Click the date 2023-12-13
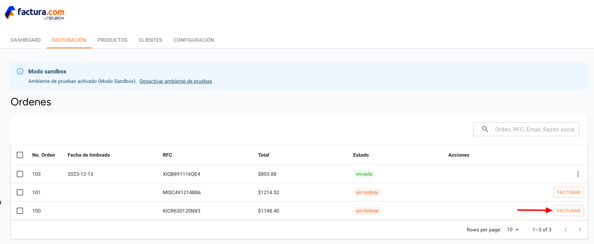 (x=80, y=174)
